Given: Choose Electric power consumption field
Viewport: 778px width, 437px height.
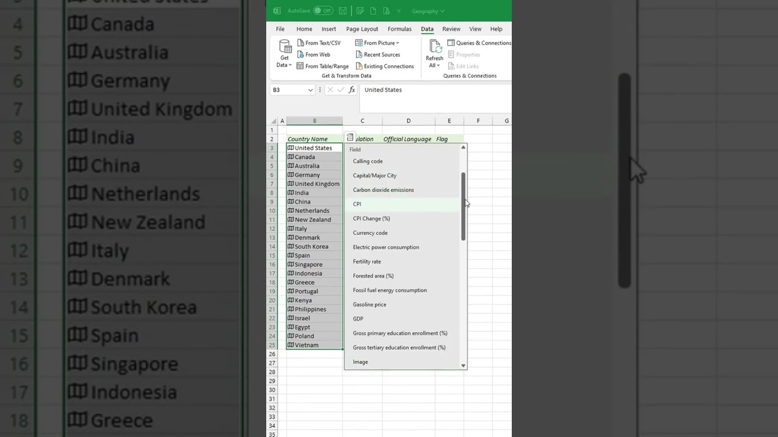Looking at the screenshot, I should [402, 247].
